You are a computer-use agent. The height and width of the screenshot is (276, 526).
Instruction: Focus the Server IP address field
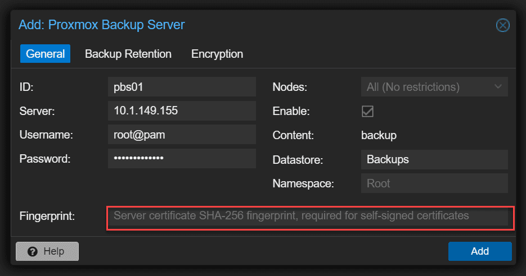point(182,111)
